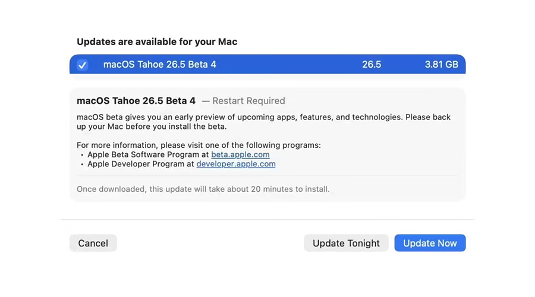Choose Update Tonight
Screen dimensions: 535x297
tap(346, 243)
